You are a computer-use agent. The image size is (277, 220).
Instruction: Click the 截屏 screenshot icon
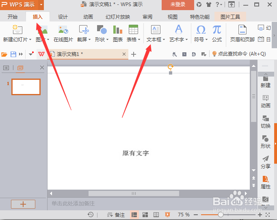(x=84, y=30)
